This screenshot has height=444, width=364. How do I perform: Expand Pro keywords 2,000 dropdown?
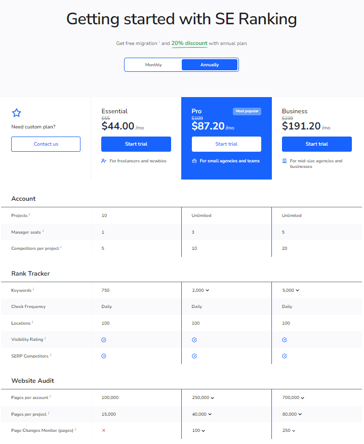(x=200, y=290)
